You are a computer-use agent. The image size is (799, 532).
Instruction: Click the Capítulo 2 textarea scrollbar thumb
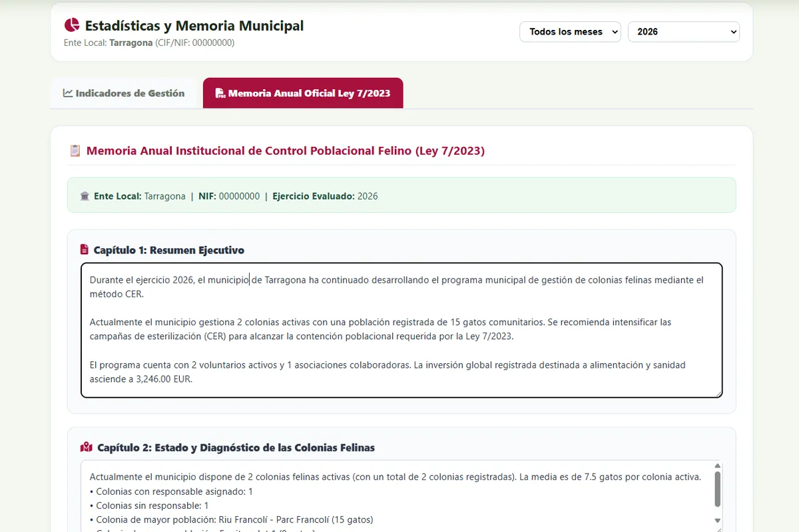point(717,489)
